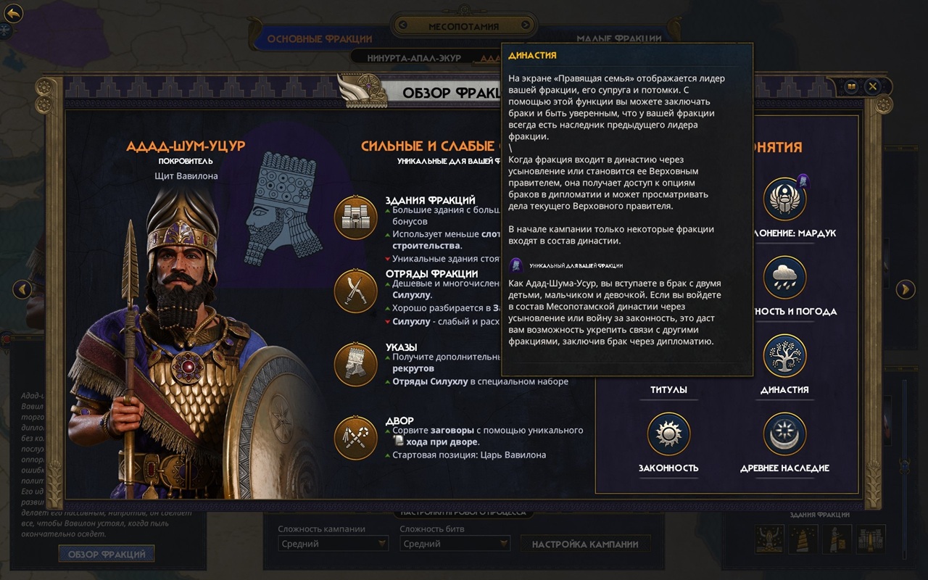Select the Поклонение: Мардук scarab icon
The height and width of the screenshot is (580, 928).
click(785, 199)
